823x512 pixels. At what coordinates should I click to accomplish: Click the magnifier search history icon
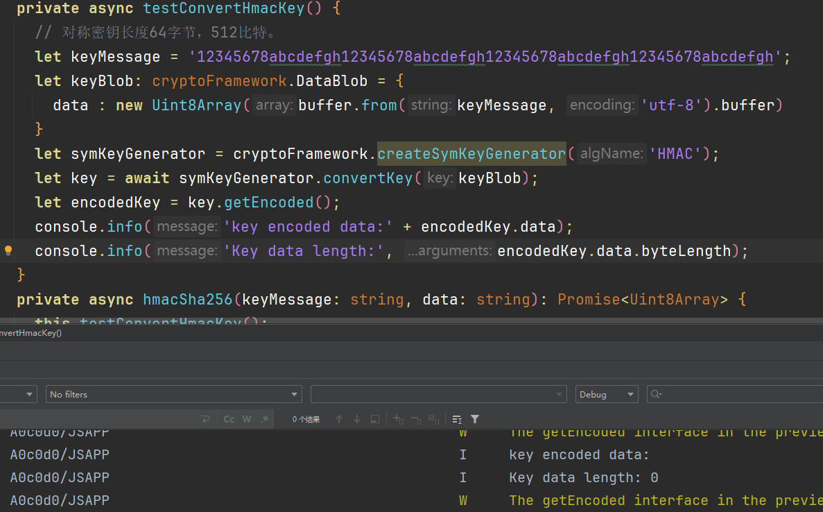(x=656, y=394)
